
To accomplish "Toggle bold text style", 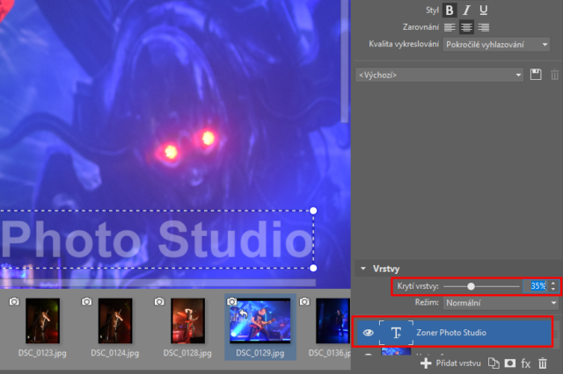I will 450,11.
